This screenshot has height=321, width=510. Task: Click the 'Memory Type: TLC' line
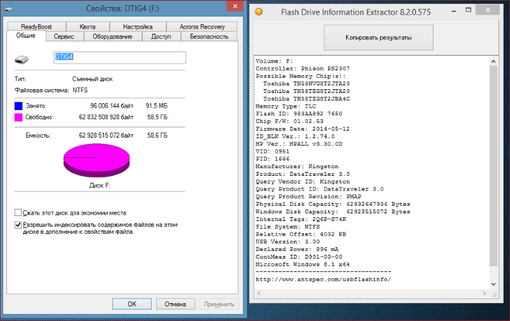pos(286,106)
